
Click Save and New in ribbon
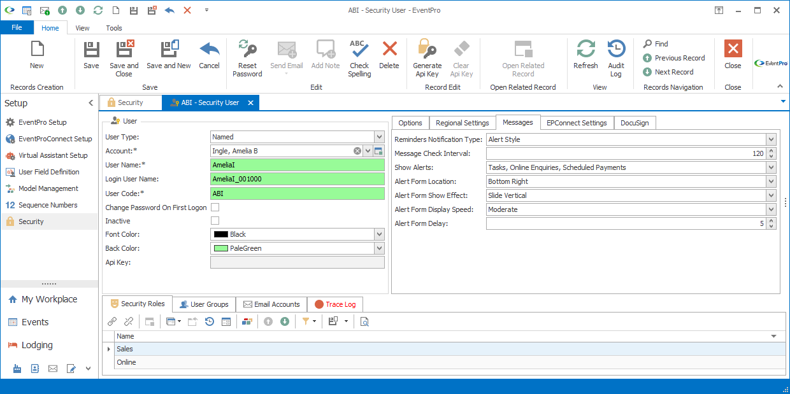point(169,55)
